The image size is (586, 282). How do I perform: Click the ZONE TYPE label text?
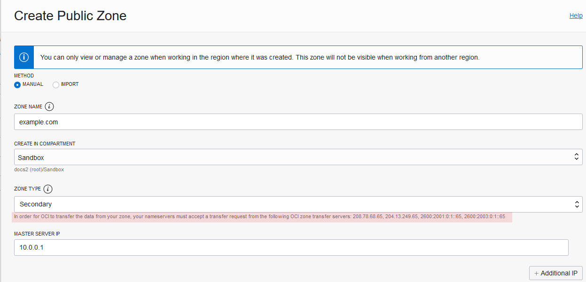[x=27, y=189]
